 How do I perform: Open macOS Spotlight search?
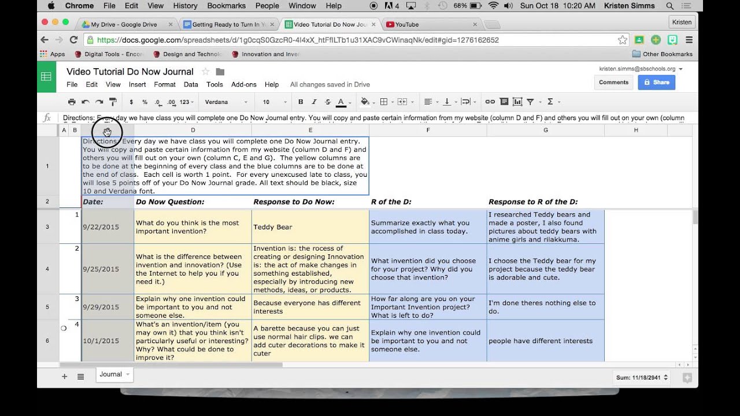click(670, 6)
